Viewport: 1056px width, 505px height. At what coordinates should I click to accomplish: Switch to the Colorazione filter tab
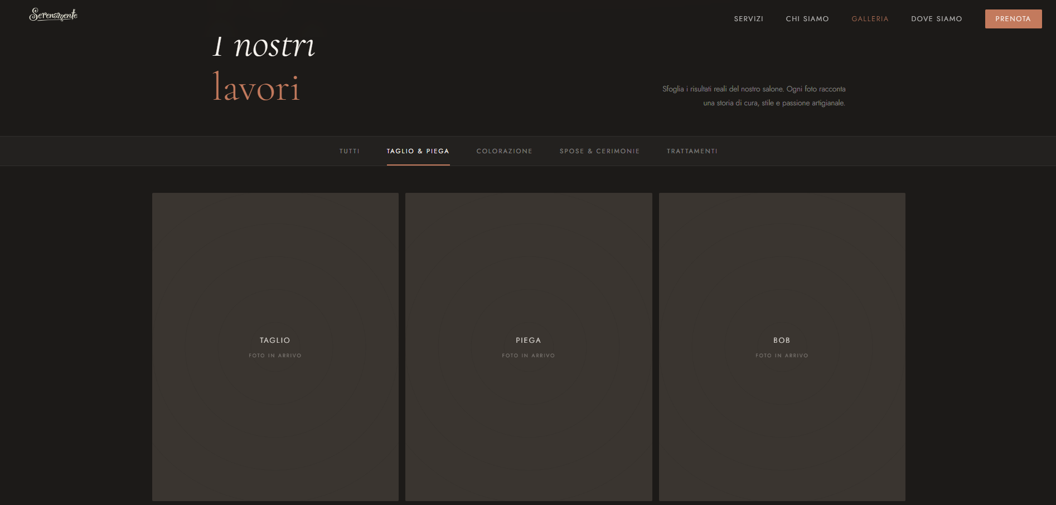504,151
